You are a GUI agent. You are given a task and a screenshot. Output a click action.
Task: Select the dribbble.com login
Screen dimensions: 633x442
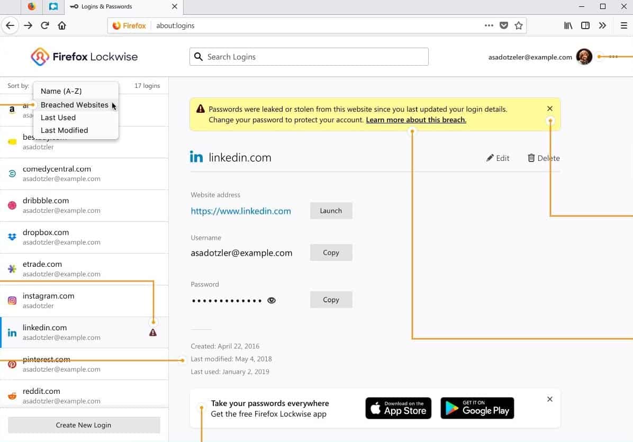(84, 205)
